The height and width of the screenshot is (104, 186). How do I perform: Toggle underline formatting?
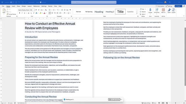click(24, 13)
